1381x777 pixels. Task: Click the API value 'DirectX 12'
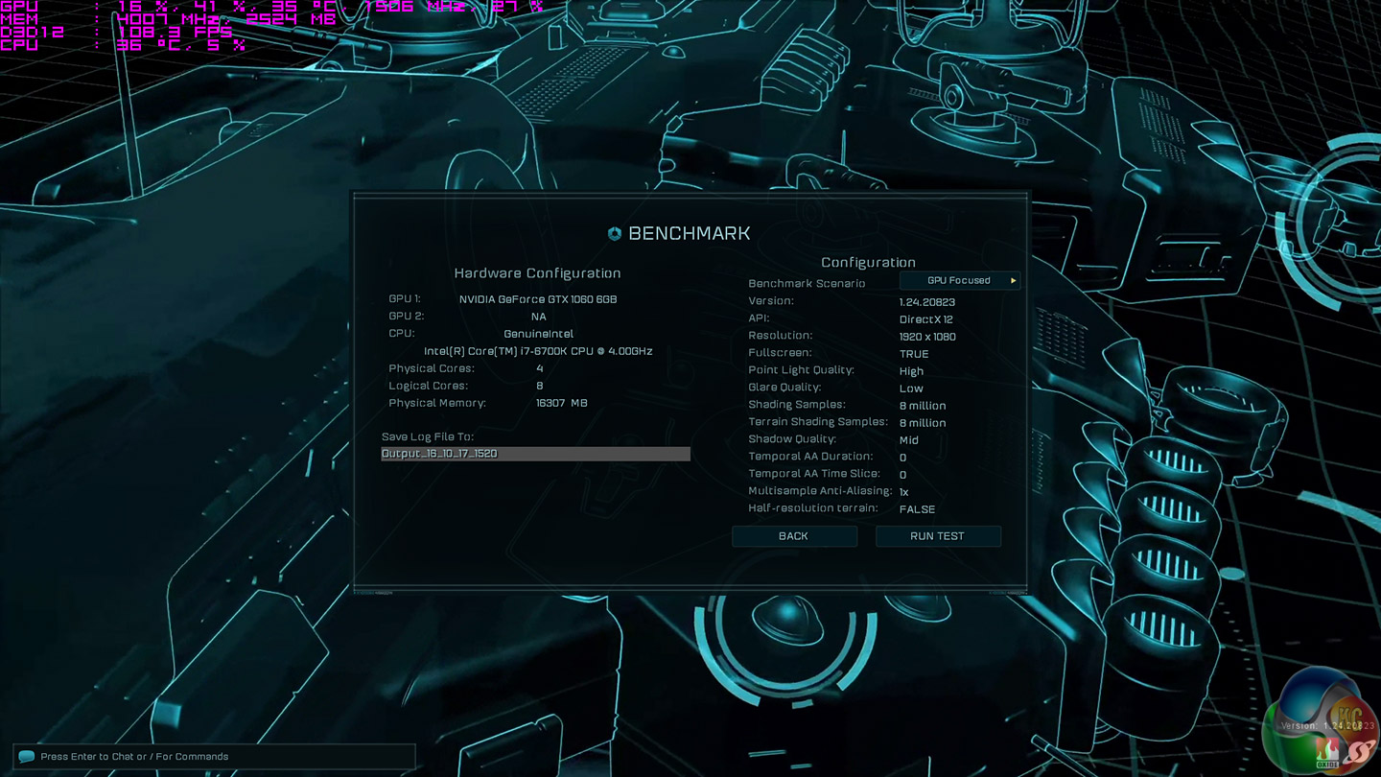tap(926, 319)
